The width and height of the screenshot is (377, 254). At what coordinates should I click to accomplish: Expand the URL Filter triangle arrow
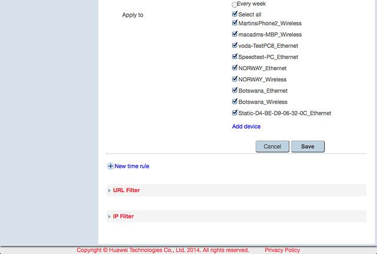(110, 190)
